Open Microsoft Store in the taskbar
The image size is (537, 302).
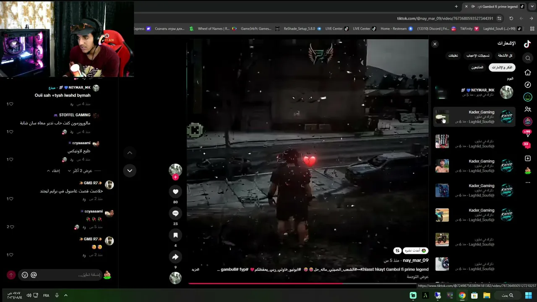(x=474, y=295)
